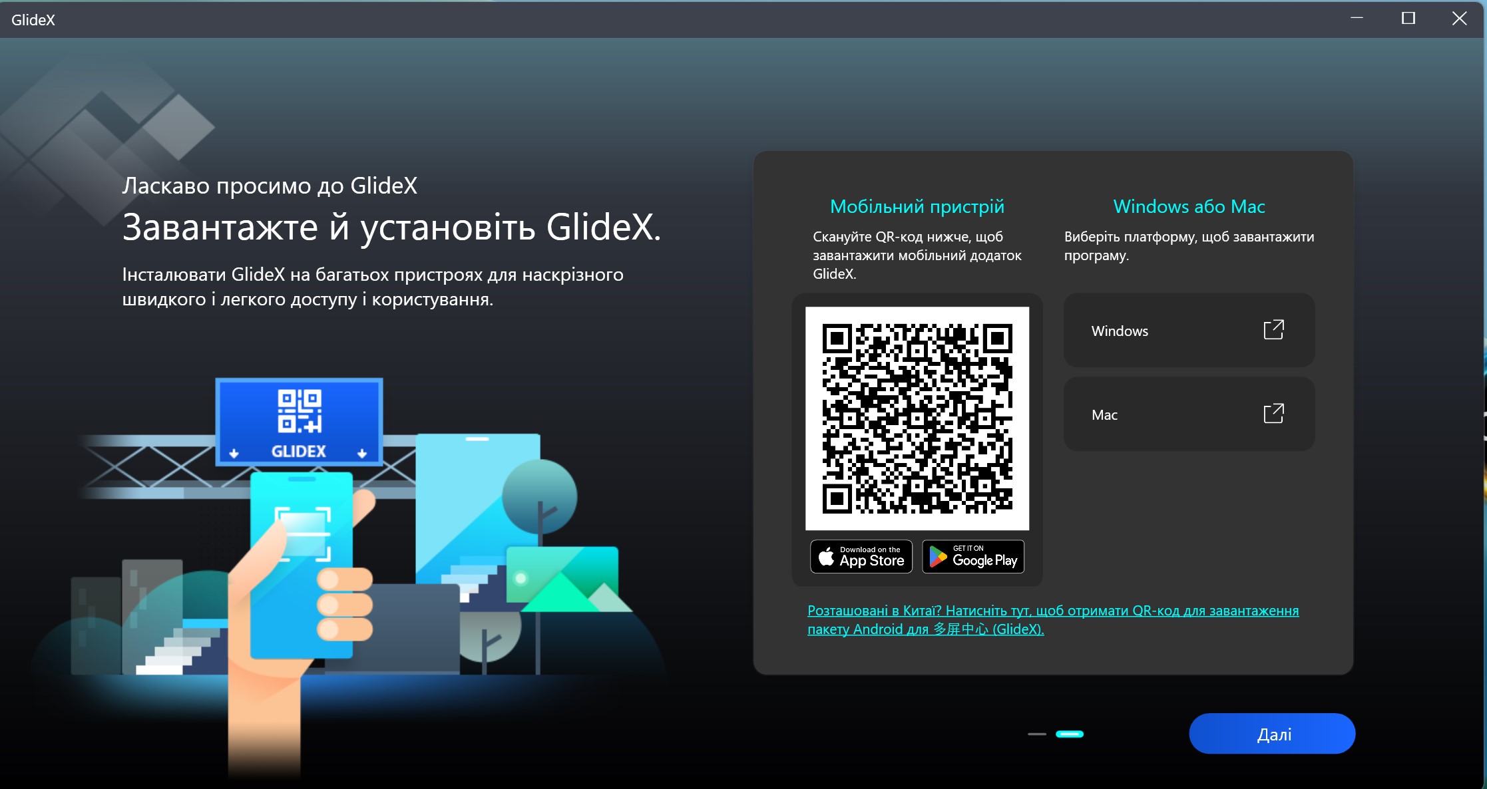Select the active second page indicator dash
1487x789 pixels.
[x=1070, y=734]
